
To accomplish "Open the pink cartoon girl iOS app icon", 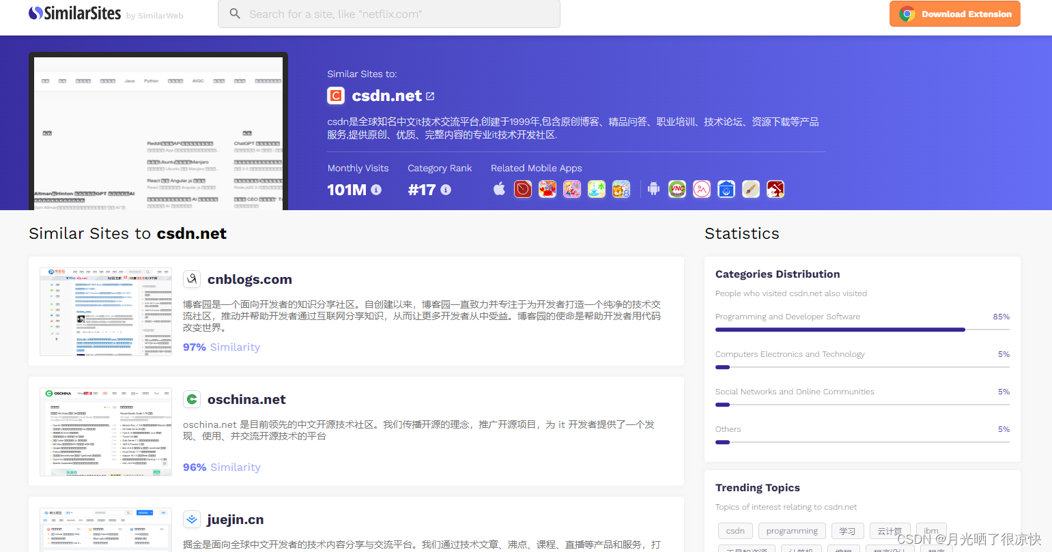I will click(x=572, y=189).
